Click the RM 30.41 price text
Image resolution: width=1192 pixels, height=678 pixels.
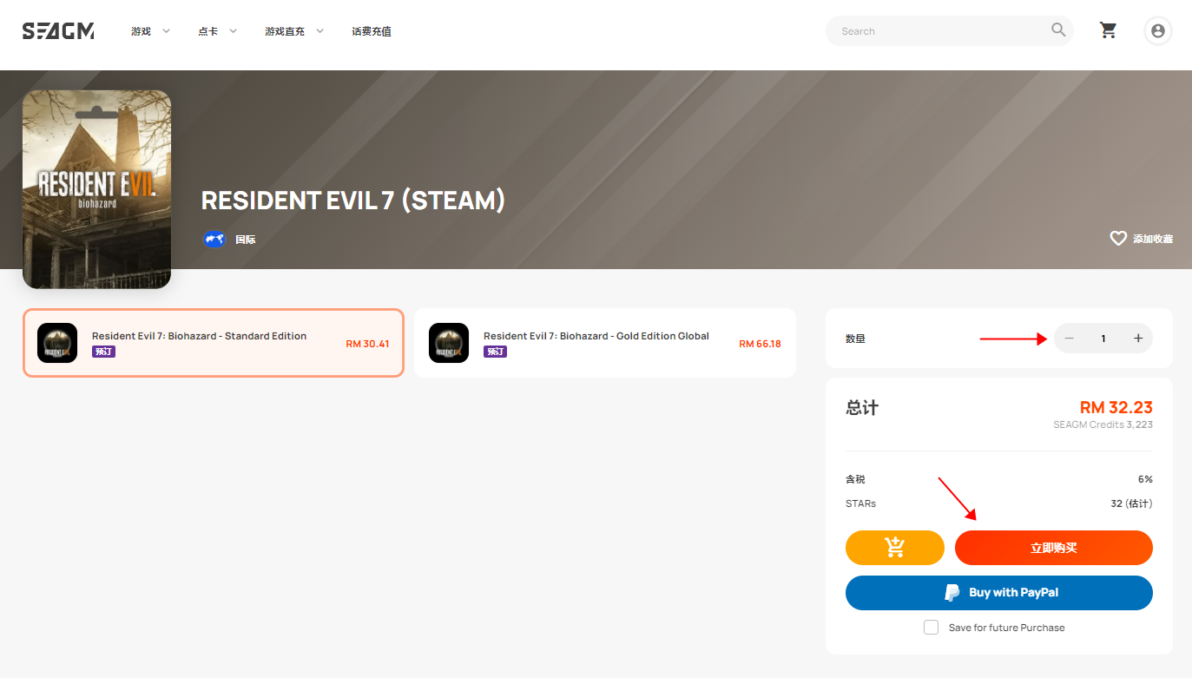(x=367, y=344)
